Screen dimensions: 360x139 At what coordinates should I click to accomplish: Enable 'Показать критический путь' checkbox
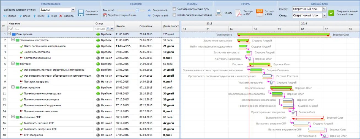pyautogui.click(x=174, y=9)
